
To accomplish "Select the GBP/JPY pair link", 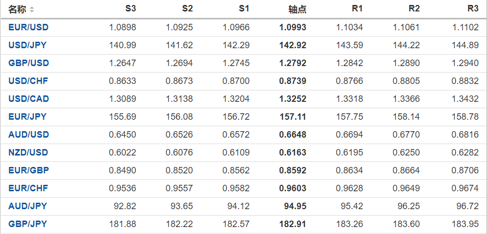I will coord(27,224).
